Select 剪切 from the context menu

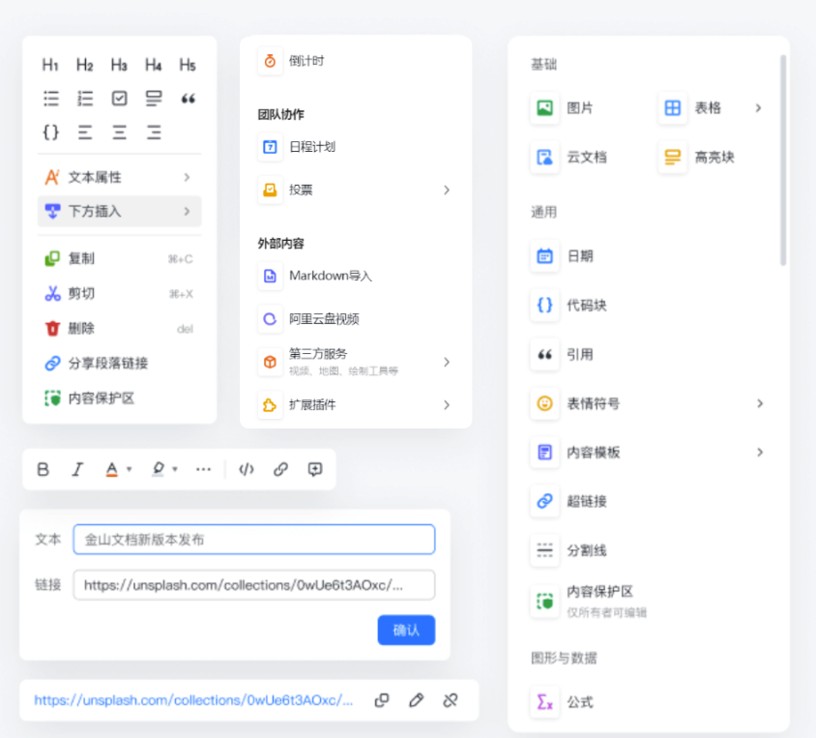[79, 293]
